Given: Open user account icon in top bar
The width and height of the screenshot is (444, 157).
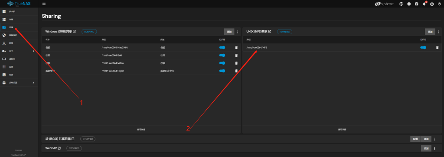Looking at the screenshot, I should point(432,4).
